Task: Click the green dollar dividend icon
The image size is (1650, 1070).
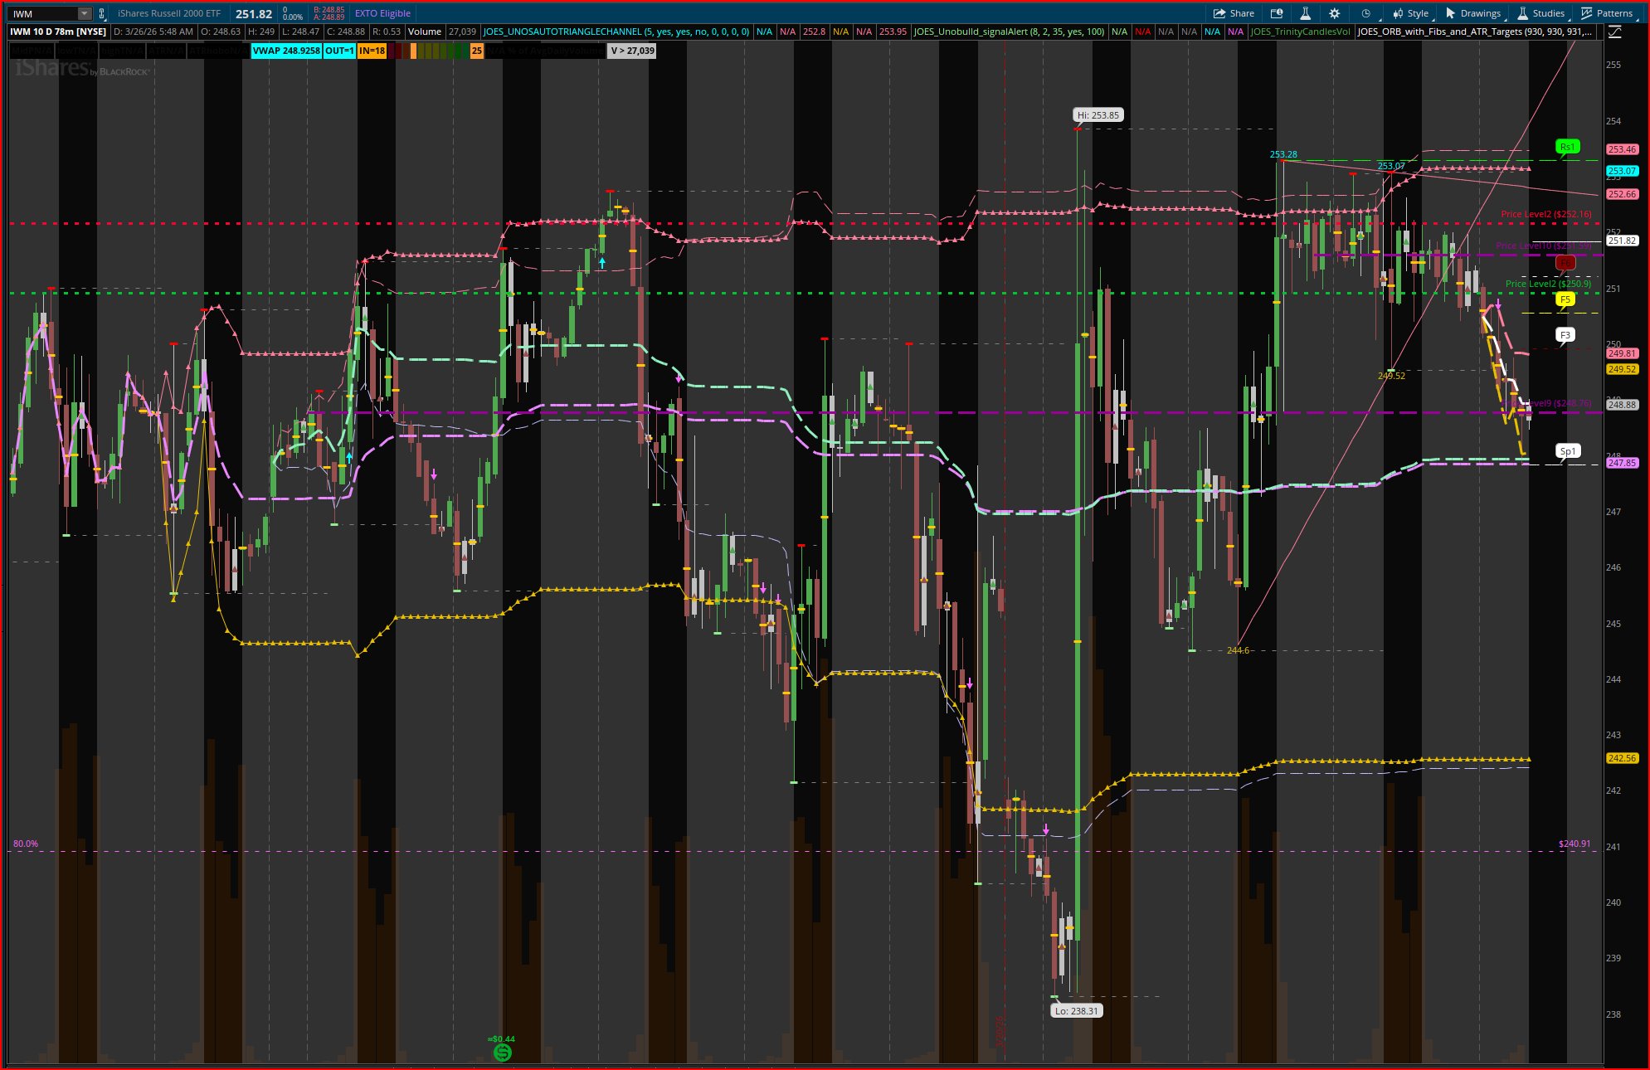Action: click(502, 1053)
